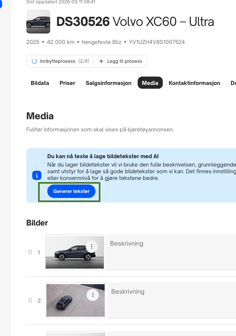
Task: Focus the Beskrivning field for image 1
Action: point(171,252)
